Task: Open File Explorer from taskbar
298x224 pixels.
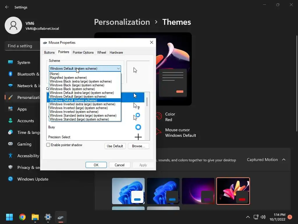Action: point(35,217)
